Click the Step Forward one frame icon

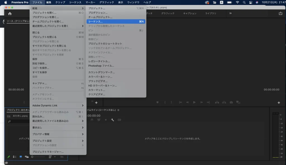point(201,102)
